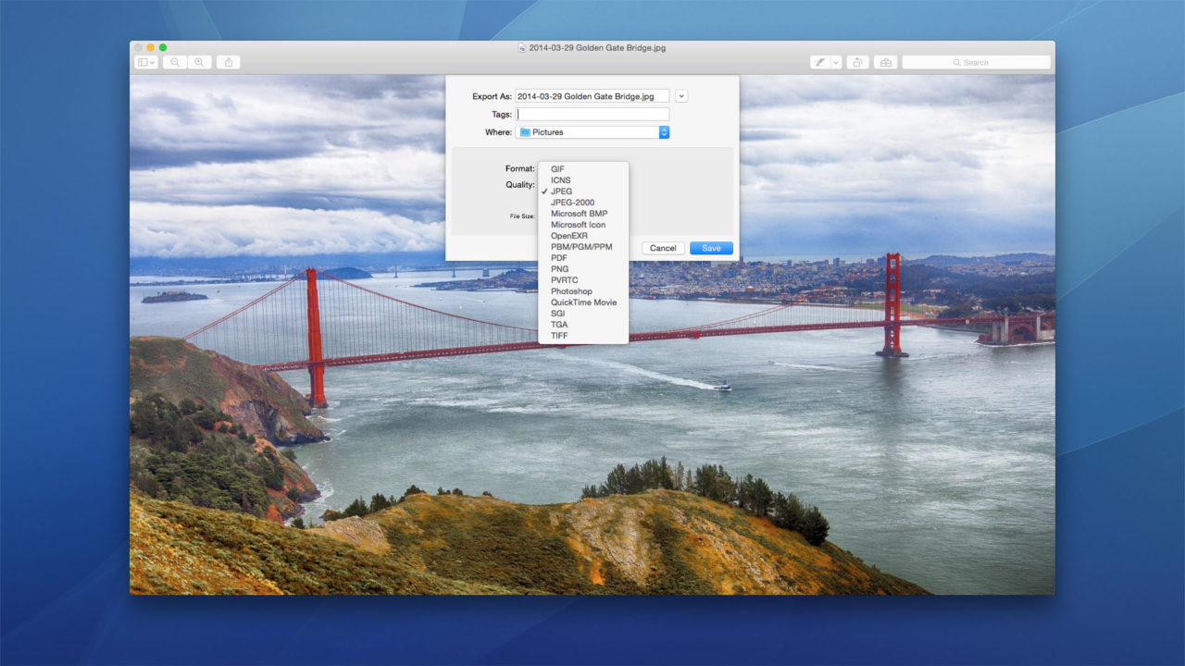Click the blue Save button
Image resolution: width=1185 pixels, height=666 pixels.
pyautogui.click(x=711, y=248)
